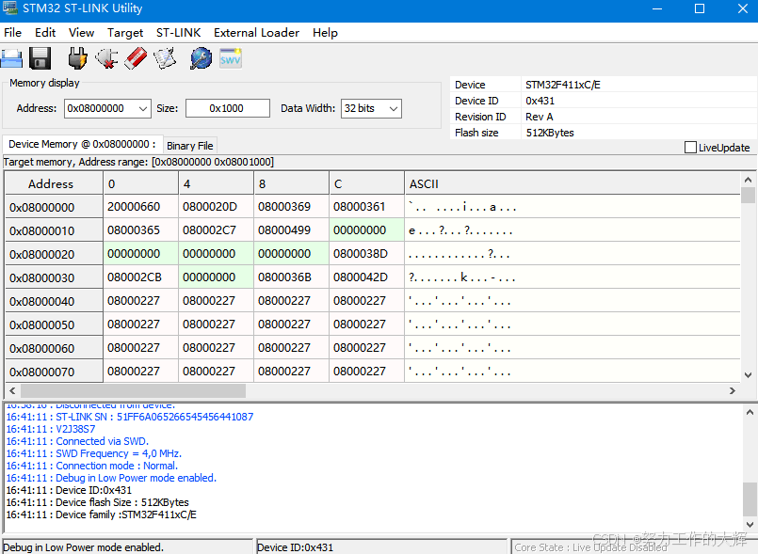The image size is (758, 554).
Task: Click memory table scroll down arrow
Action: (748, 375)
